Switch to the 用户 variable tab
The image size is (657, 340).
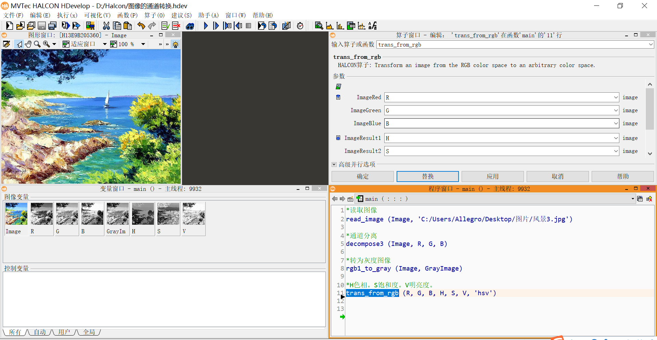(x=64, y=332)
